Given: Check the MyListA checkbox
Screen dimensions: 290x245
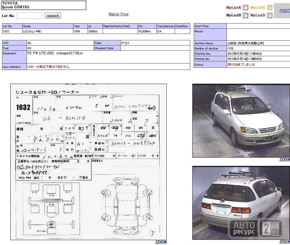Looking at the screenshot, I should pos(246,8).
